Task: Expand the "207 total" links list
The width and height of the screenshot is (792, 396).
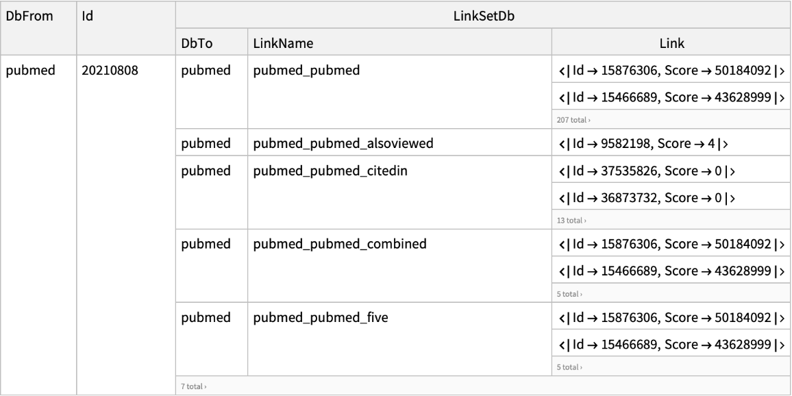Action: [x=572, y=119]
